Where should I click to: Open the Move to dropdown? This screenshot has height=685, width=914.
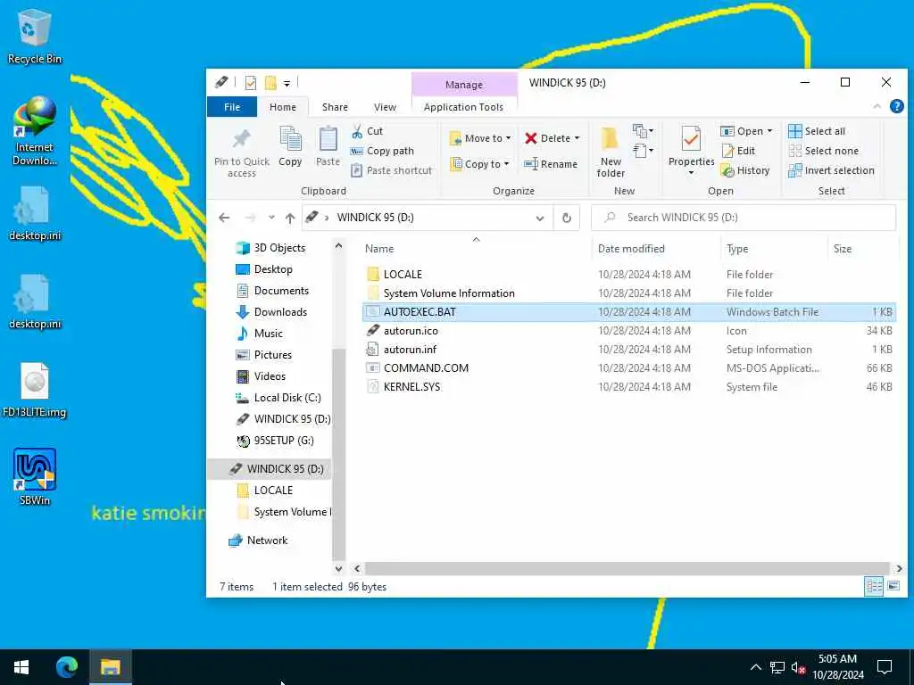coord(480,138)
